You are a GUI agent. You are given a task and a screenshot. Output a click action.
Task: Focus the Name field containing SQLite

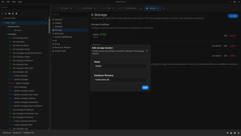click(120, 66)
